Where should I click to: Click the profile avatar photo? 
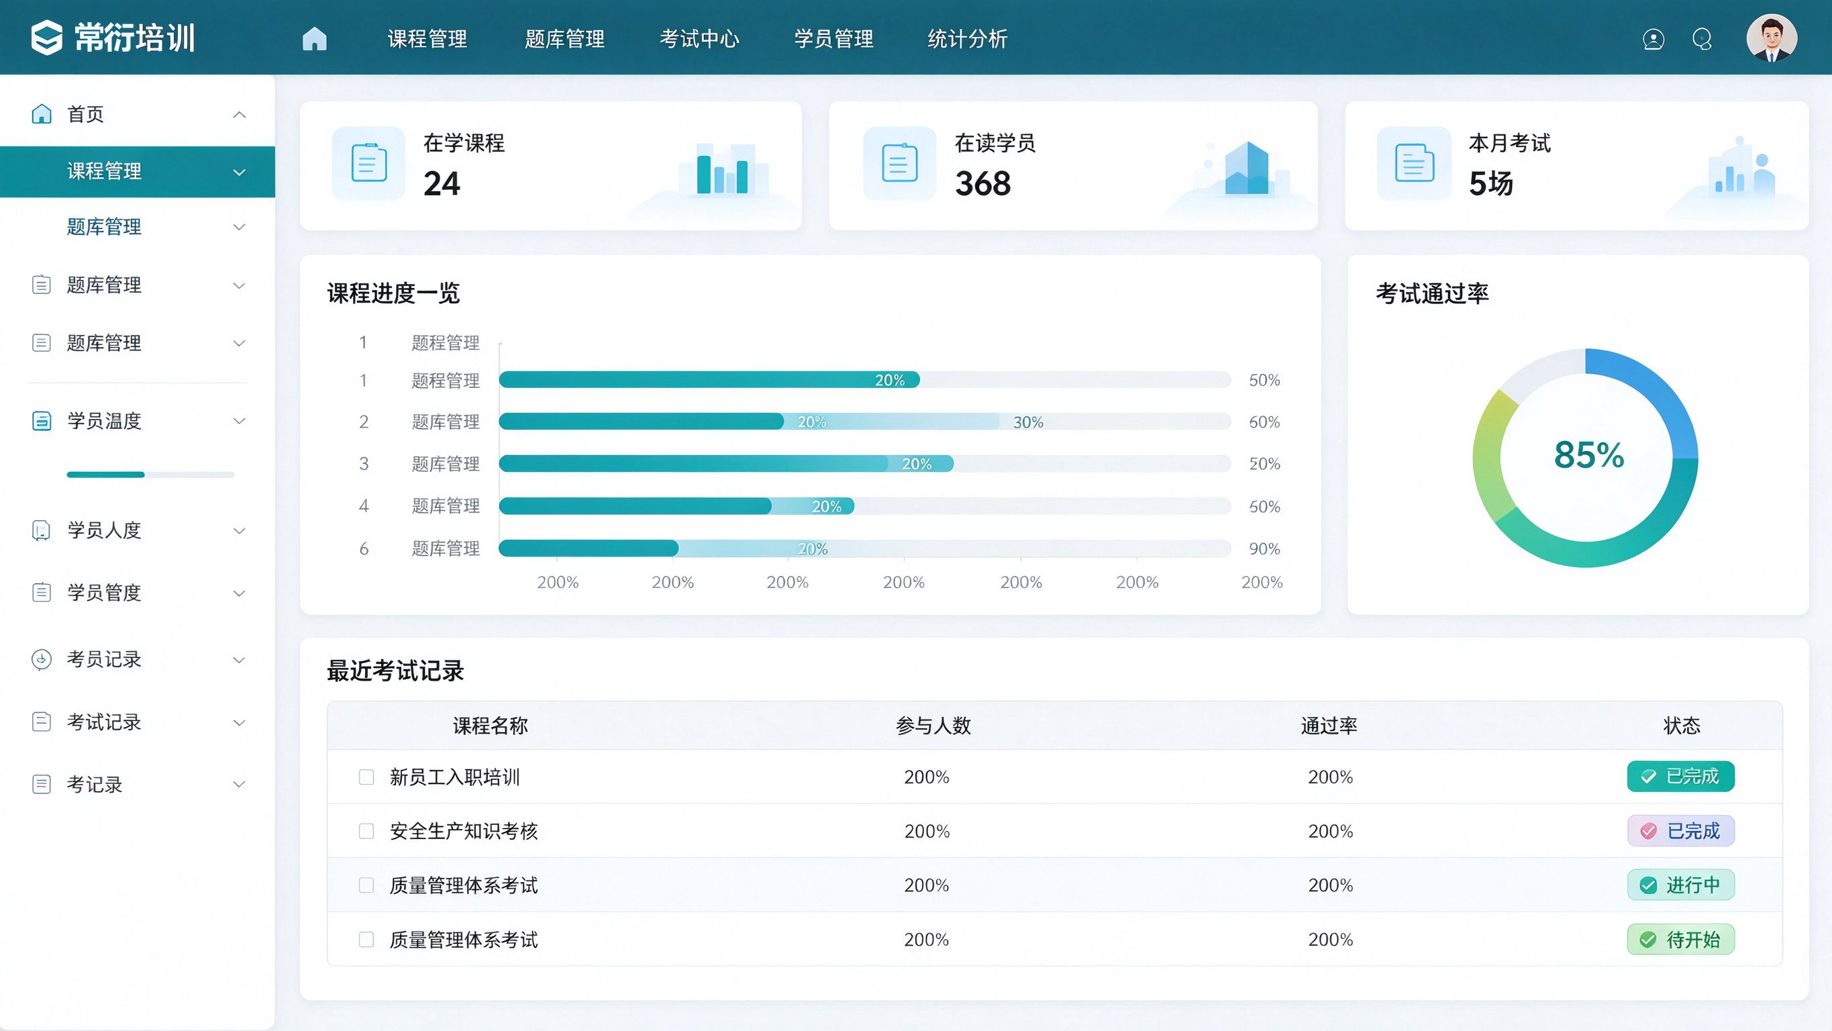(1772, 38)
